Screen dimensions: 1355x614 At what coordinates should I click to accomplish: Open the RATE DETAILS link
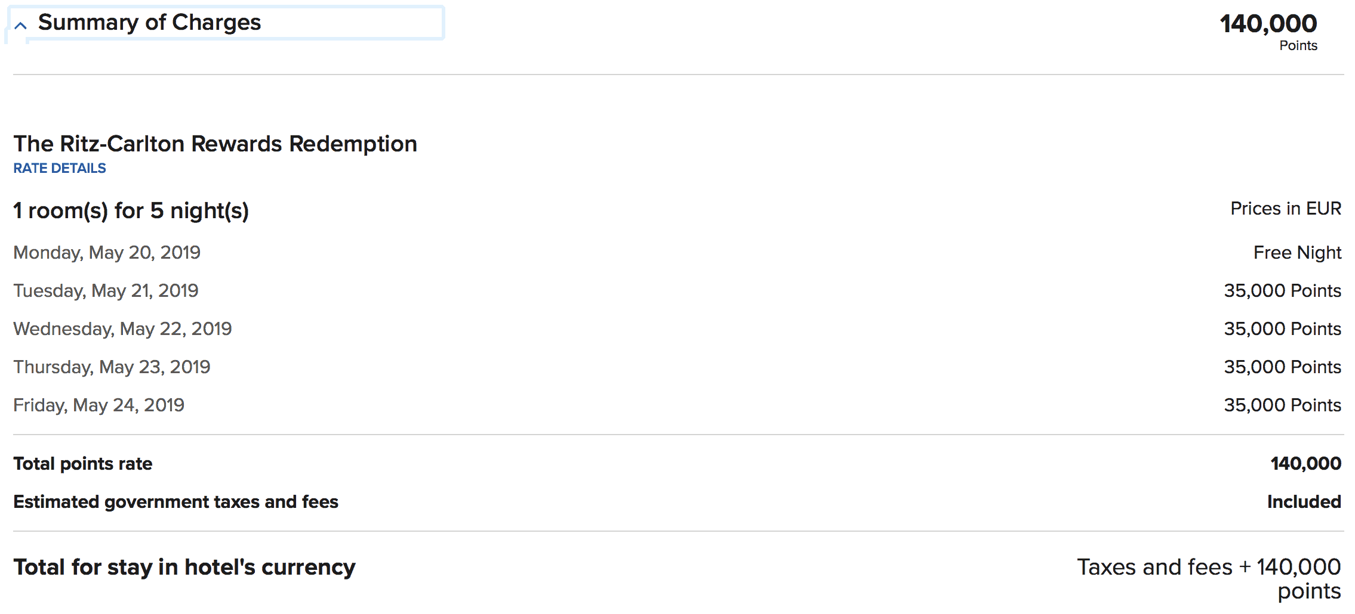[60, 169]
